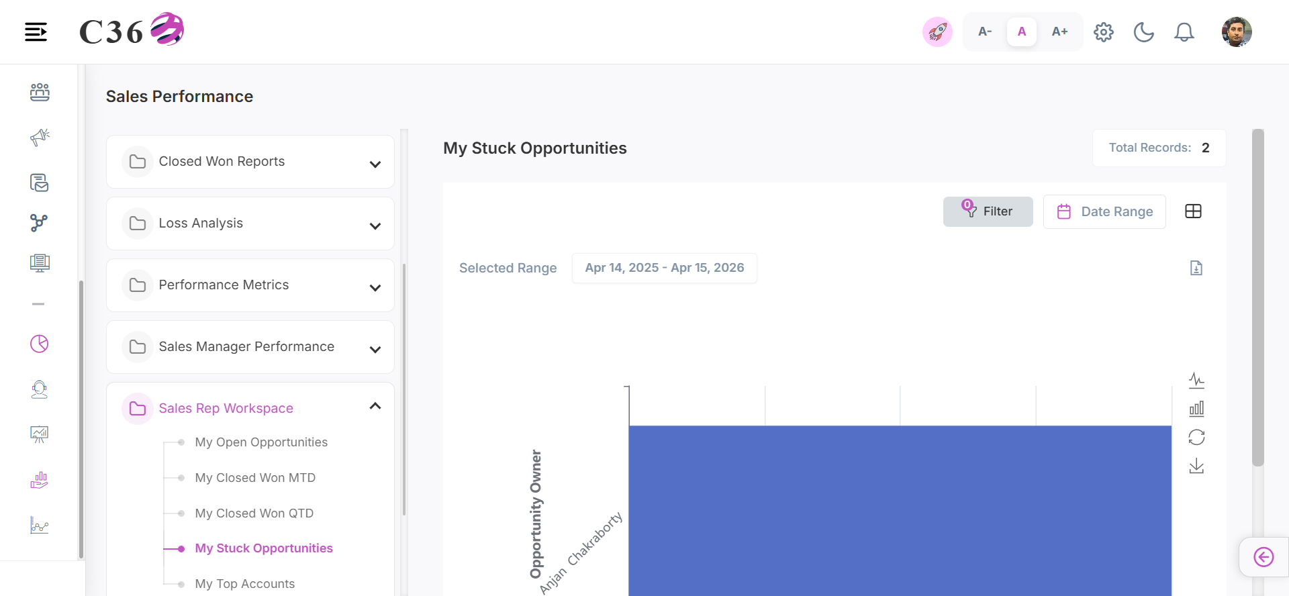Image resolution: width=1289 pixels, height=596 pixels.
Task: Switch to table grid view icon
Action: [1194, 211]
